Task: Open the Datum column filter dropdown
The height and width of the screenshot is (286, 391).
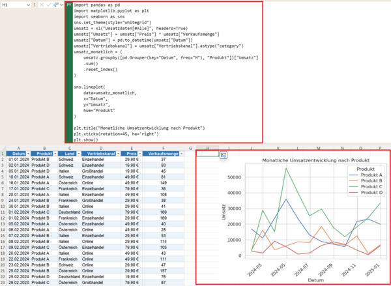Action: coord(28,154)
